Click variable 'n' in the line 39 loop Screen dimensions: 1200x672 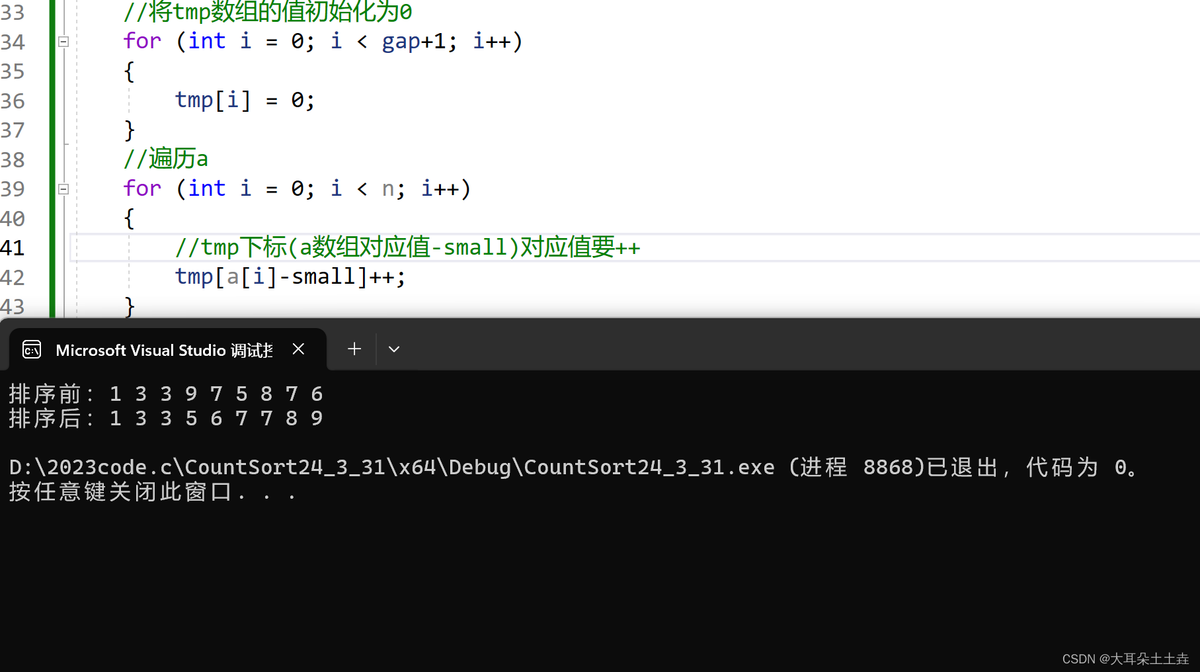(388, 189)
